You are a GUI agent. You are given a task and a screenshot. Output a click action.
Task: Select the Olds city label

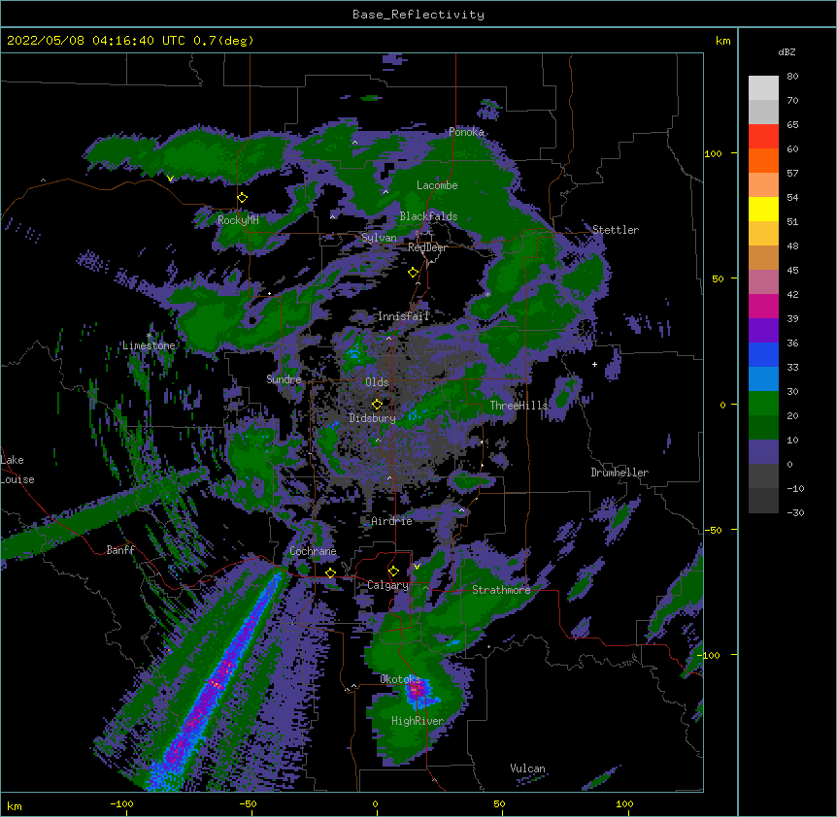click(x=377, y=382)
